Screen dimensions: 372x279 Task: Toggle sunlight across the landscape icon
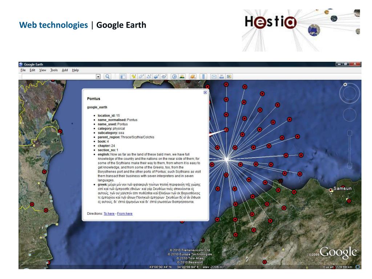(x=182, y=76)
